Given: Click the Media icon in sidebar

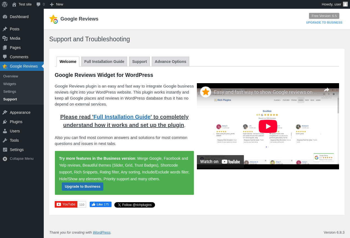Looking at the screenshot, I should click(x=5, y=38).
